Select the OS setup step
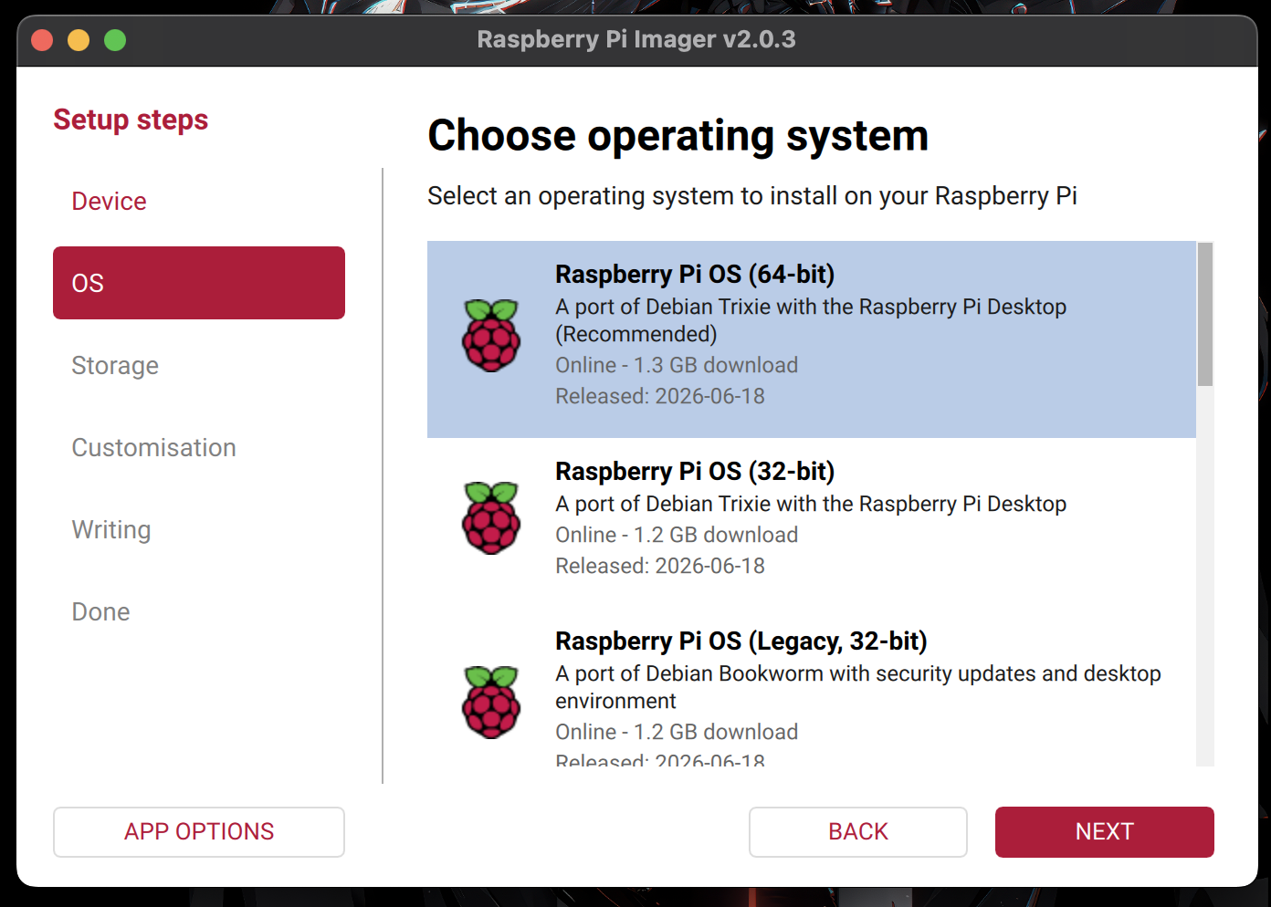This screenshot has height=907, width=1271. click(199, 283)
